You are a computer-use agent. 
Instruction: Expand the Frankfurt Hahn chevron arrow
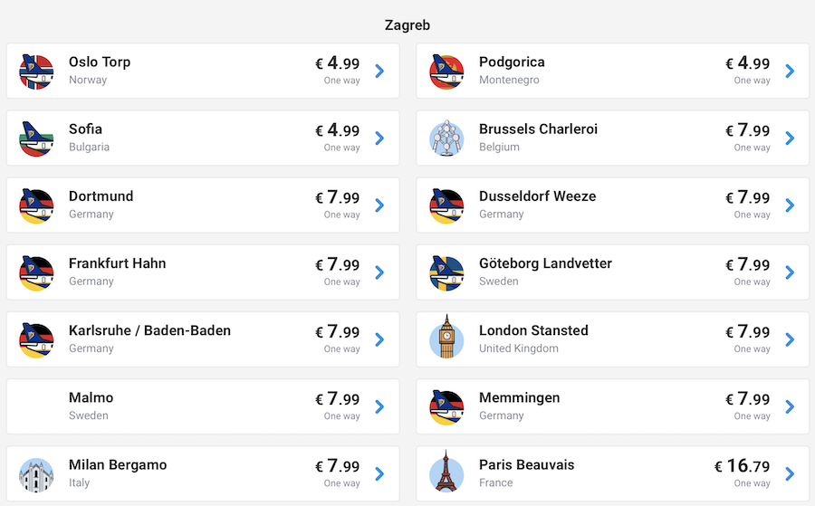pyautogui.click(x=379, y=272)
